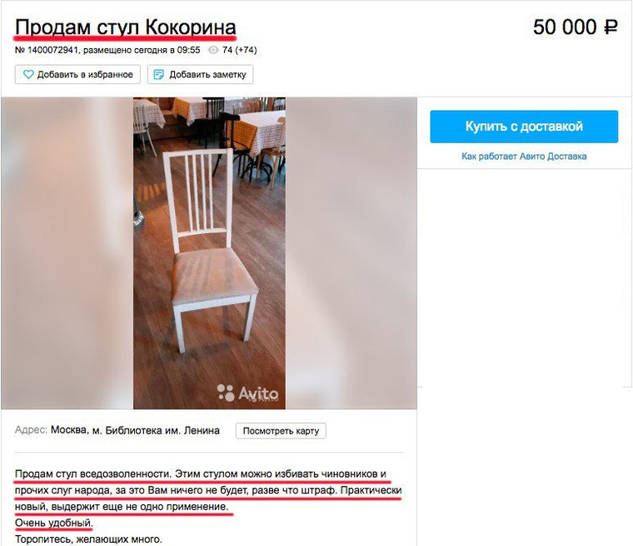Image resolution: width=633 pixels, height=546 pixels.
Task: Click the ruble sign in the price
Action: pyautogui.click(x=610, y=27)
